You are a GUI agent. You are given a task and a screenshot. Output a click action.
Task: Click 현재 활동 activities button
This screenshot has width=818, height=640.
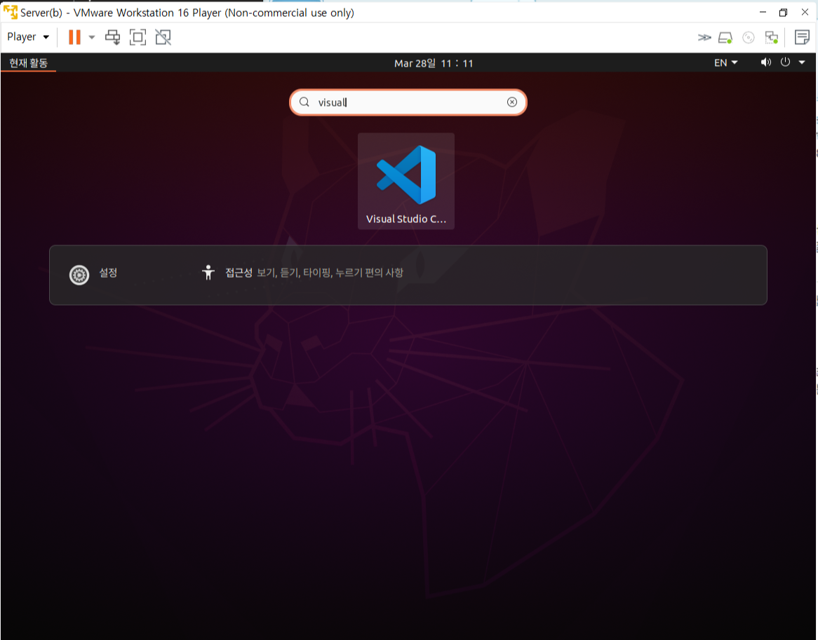point(28,63)
